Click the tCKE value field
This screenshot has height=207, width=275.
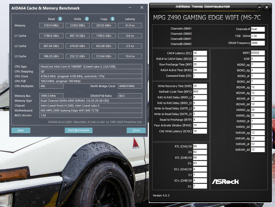click(x=258, y=59)
